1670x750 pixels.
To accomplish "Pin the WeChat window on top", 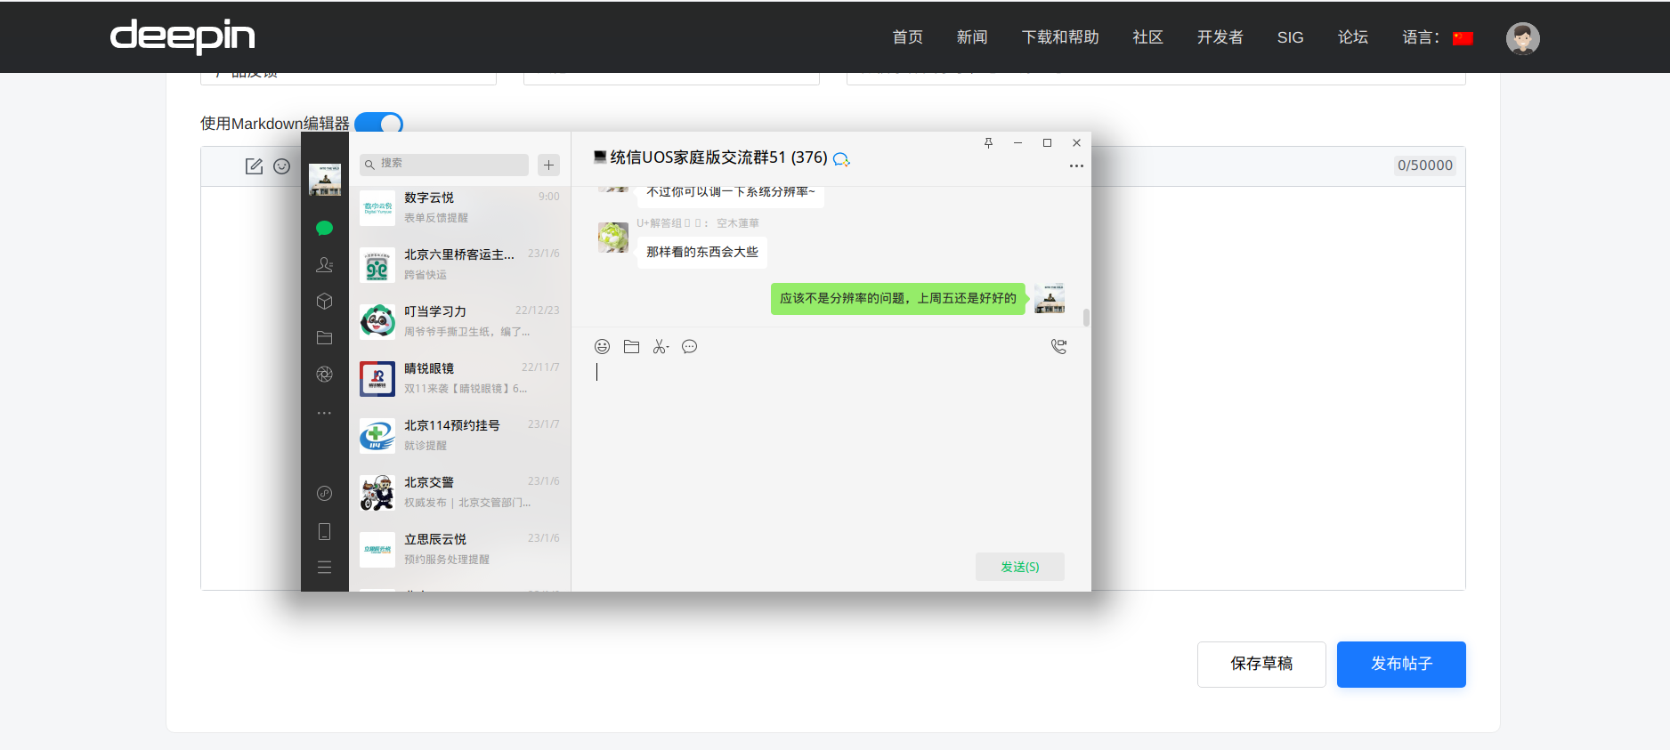I will click(x=988, y=143).
